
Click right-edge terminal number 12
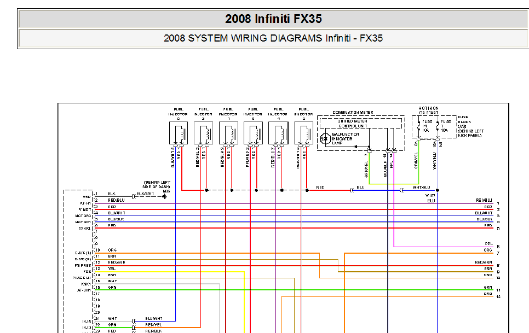(498, 296)
